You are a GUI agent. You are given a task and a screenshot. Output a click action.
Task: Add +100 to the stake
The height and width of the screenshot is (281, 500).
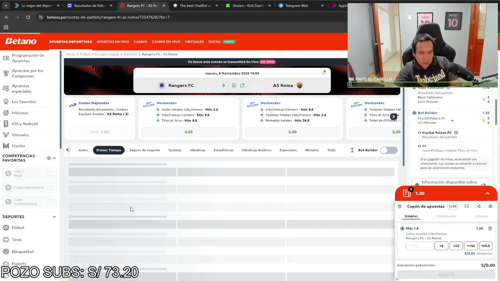click(471, 246)
